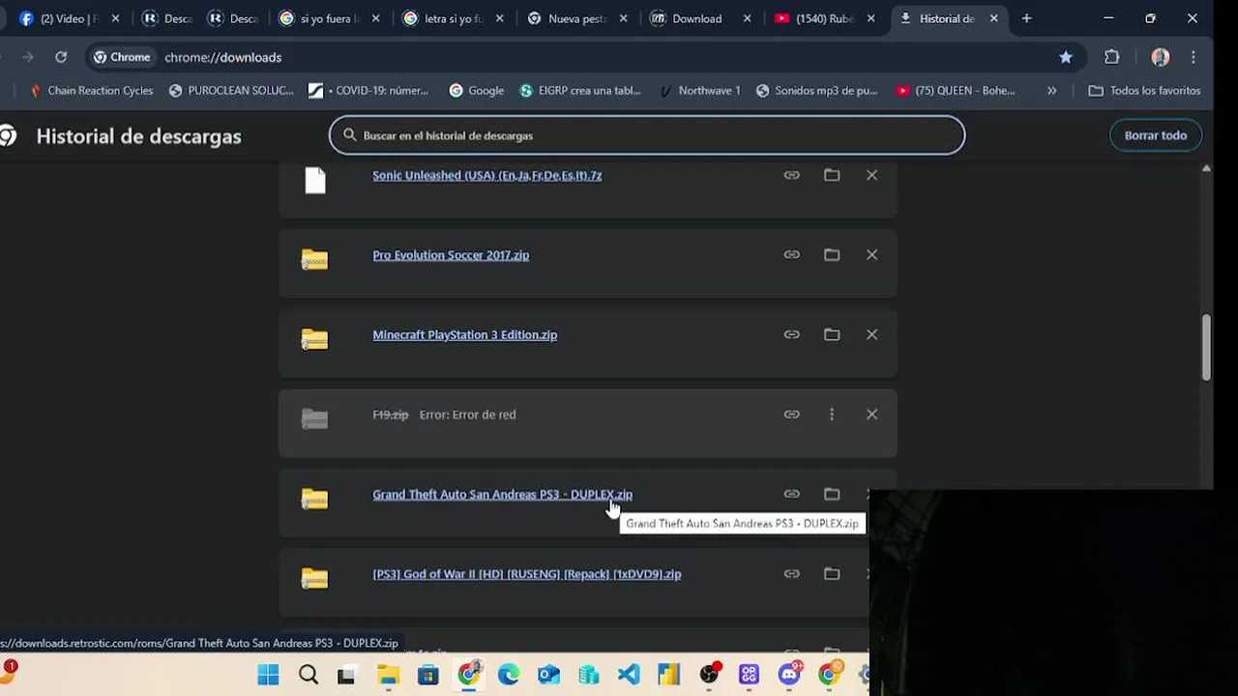This screenshot has width=1238, height=696.
Task: Switch to the Facebook Video tab
Action: pos(67,18)
